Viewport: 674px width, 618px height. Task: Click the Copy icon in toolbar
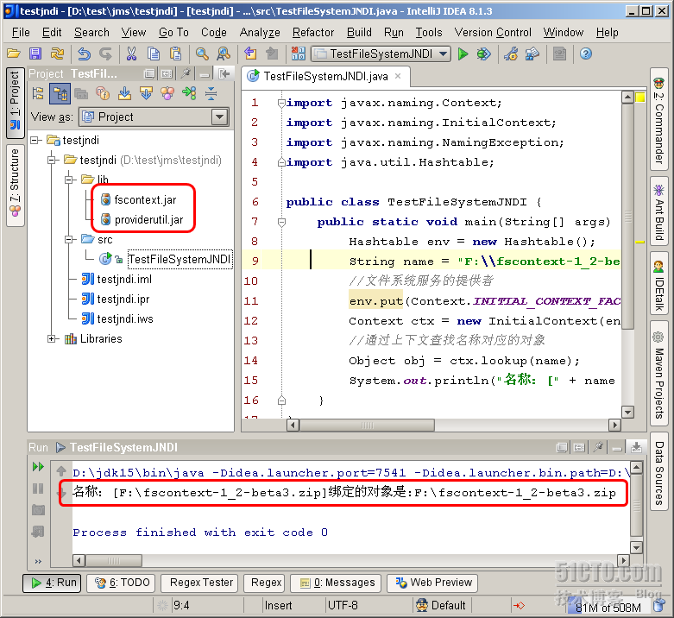(154, 54)
